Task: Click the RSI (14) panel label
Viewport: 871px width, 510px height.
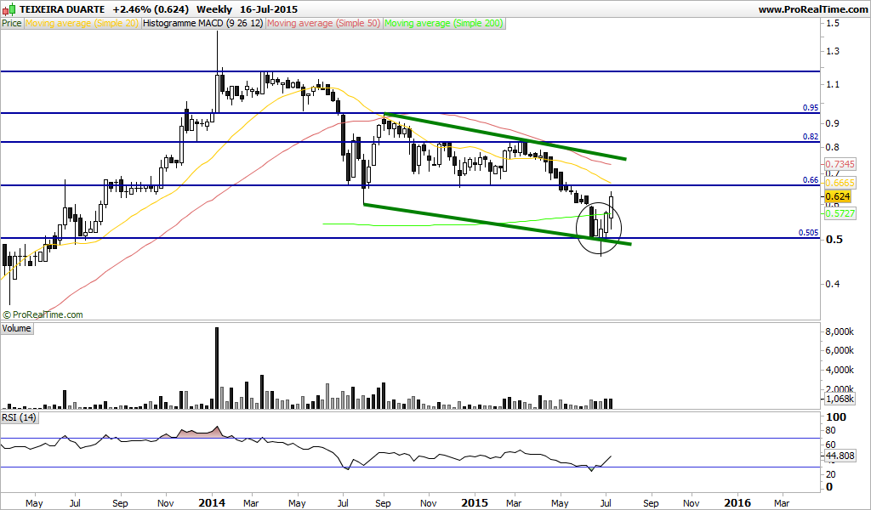Action: tap(19, 417)
